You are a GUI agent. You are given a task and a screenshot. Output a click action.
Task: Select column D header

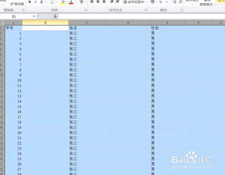[x=128, y=23]
